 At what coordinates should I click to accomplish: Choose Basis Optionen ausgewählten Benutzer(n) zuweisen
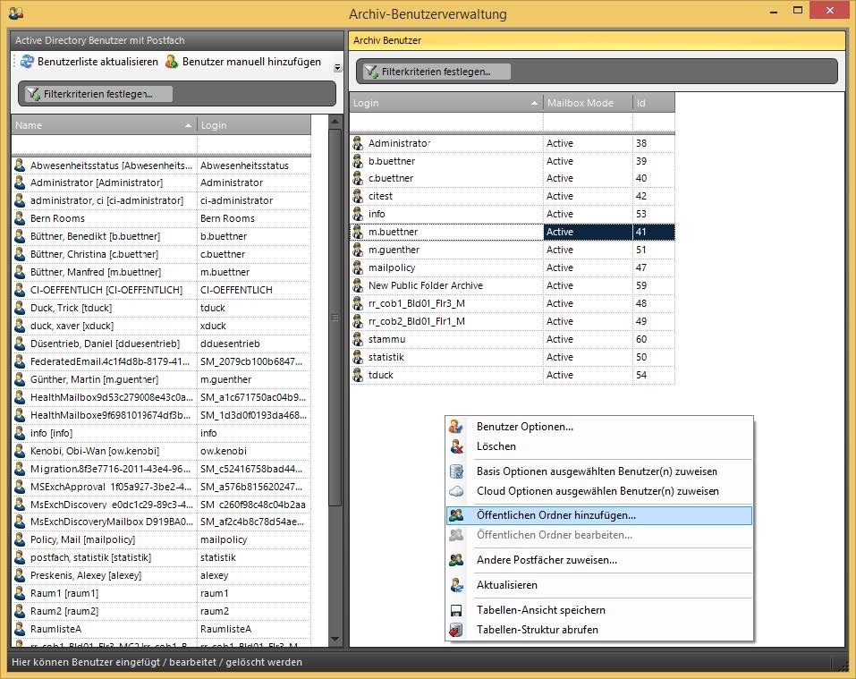[596, 471]
